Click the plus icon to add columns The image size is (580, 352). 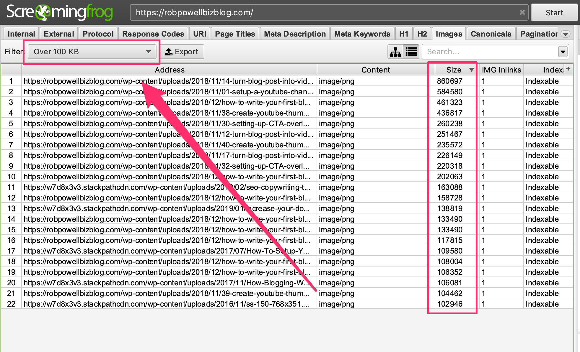[x=568, y=69]
